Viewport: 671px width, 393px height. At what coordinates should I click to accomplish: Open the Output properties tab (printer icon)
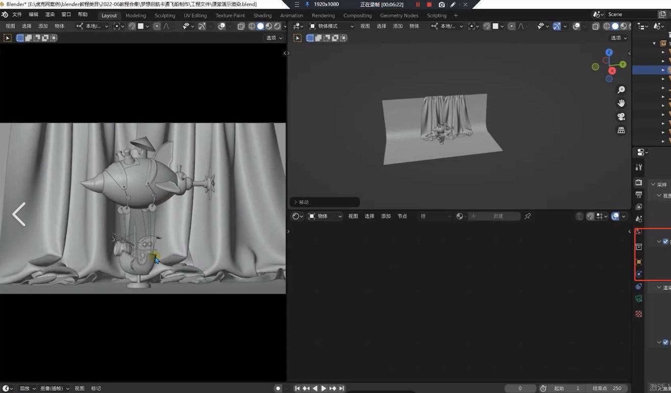[x=639, y=194]
